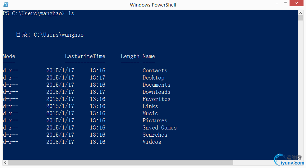Open the PowerShell icon system menu
Viewport: 306px width, 168px height.
[6, 4]
